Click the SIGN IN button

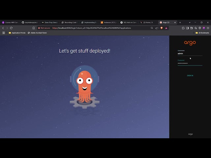click(x=190, y=75)
